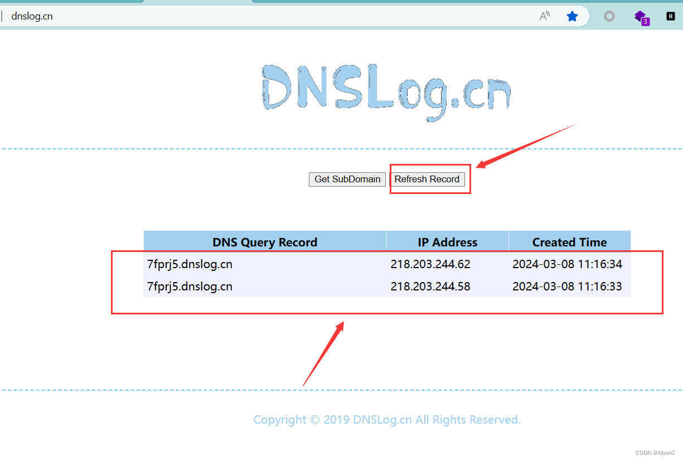Click IP address 218.203.244.58
The height and width of the screenshot is (461, 683).
pyautogui.click(x=430, y=287)
